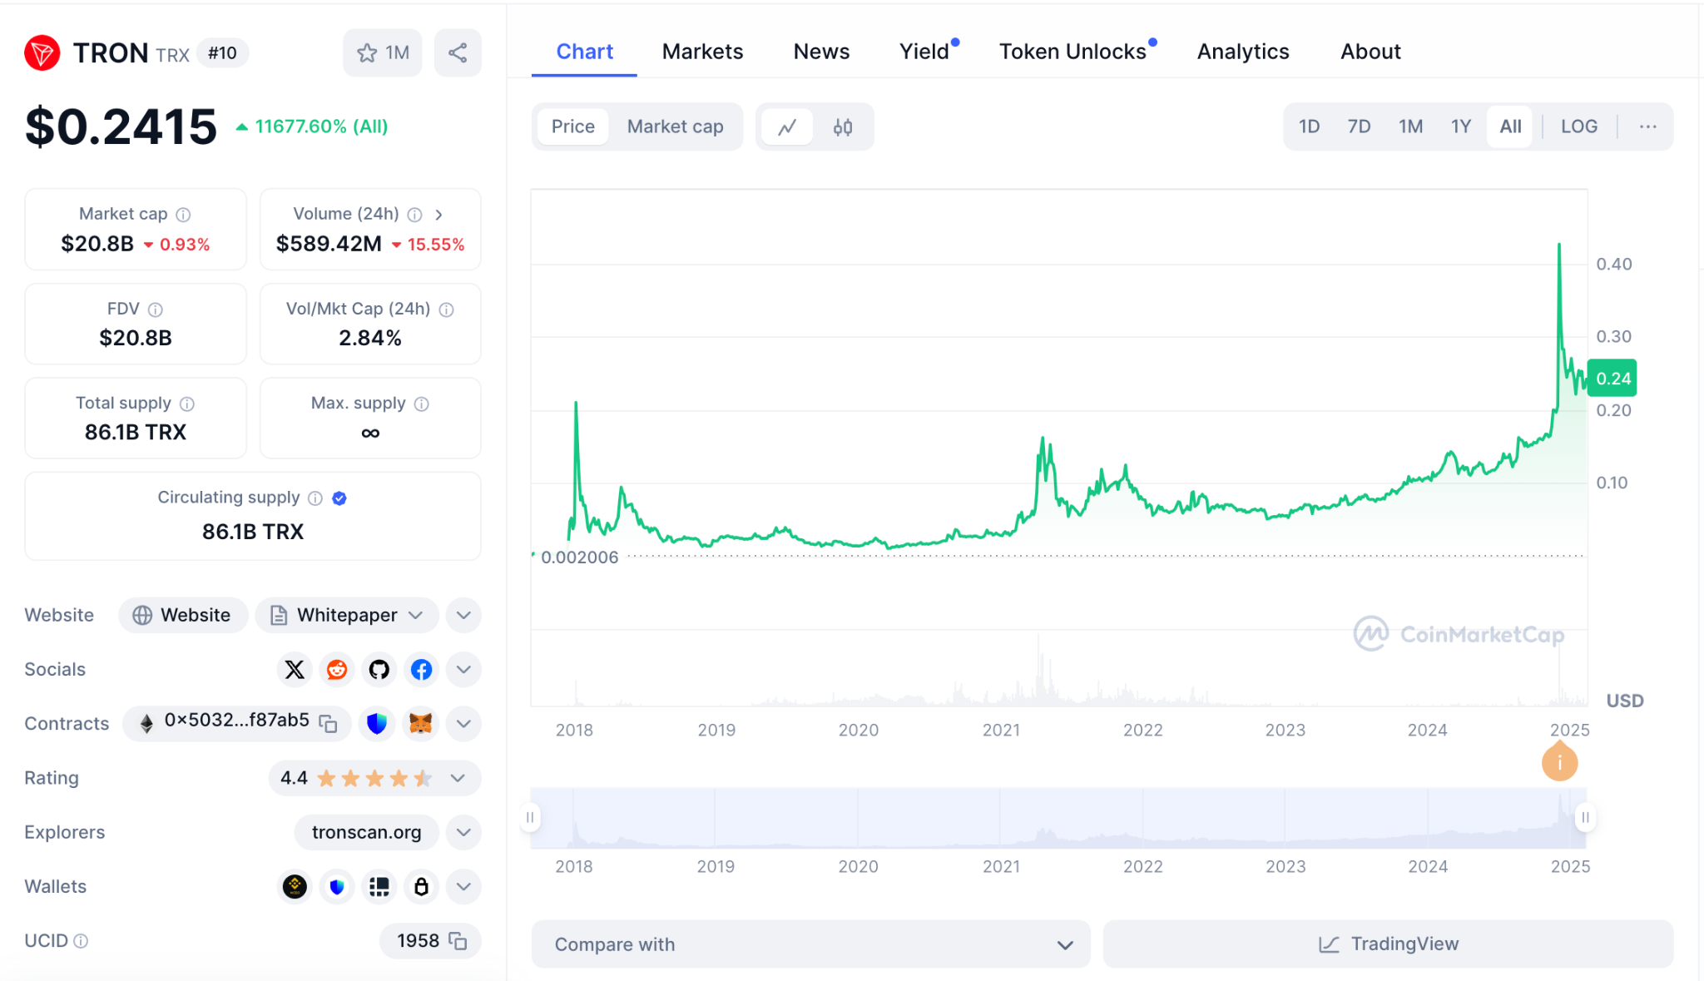This screenshot has height=981, width=1704.
Task: Open chart in TradingView
Action: [1388, 944]
